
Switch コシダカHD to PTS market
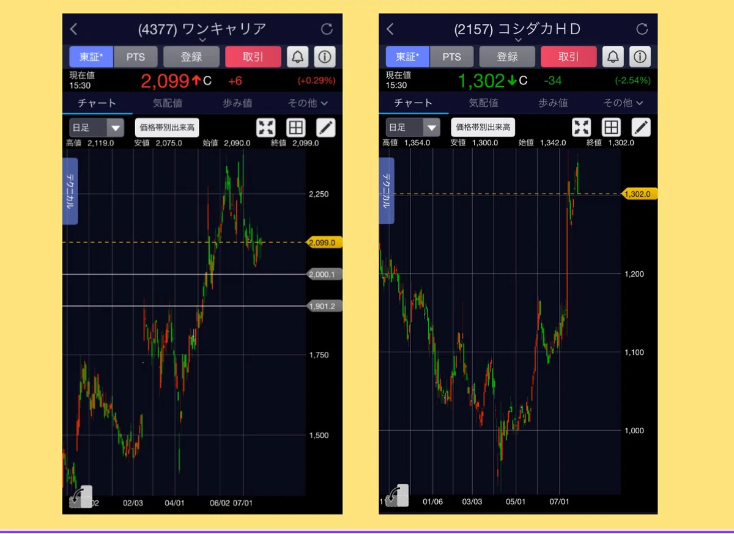(x=452, y=57)
